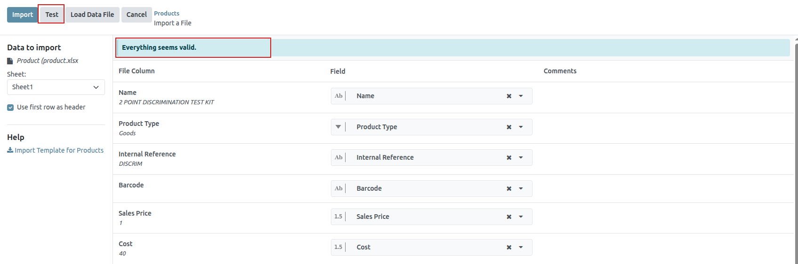
Task: Remove the Product Type field mapping
Action: pyautogui.click(x=508, y=127)
